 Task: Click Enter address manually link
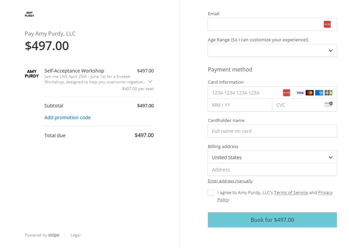230,181
